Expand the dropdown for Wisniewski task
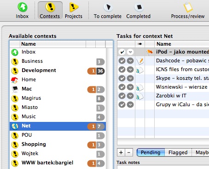Viewport: 209px width, 169px height. coord(130,87)
